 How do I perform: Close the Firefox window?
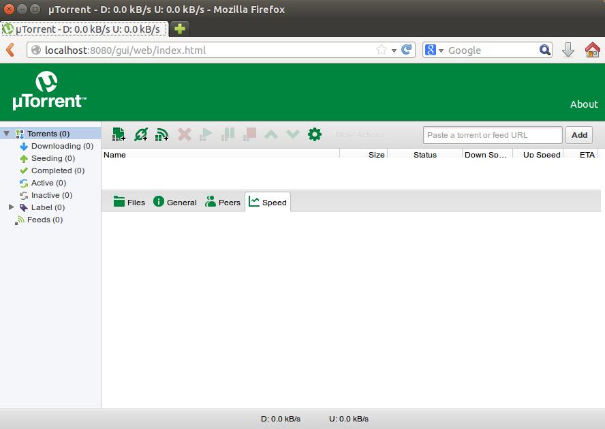[x=10, y=9]
